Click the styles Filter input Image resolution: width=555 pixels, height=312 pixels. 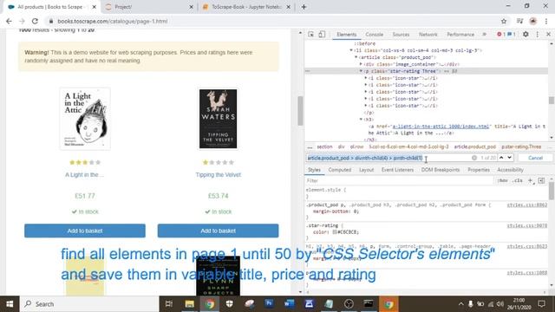(399, 181)
